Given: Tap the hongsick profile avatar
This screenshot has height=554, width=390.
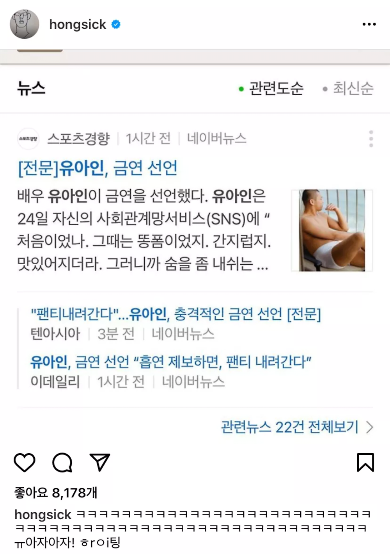Looking at the screenshot, I should (25, 24).
